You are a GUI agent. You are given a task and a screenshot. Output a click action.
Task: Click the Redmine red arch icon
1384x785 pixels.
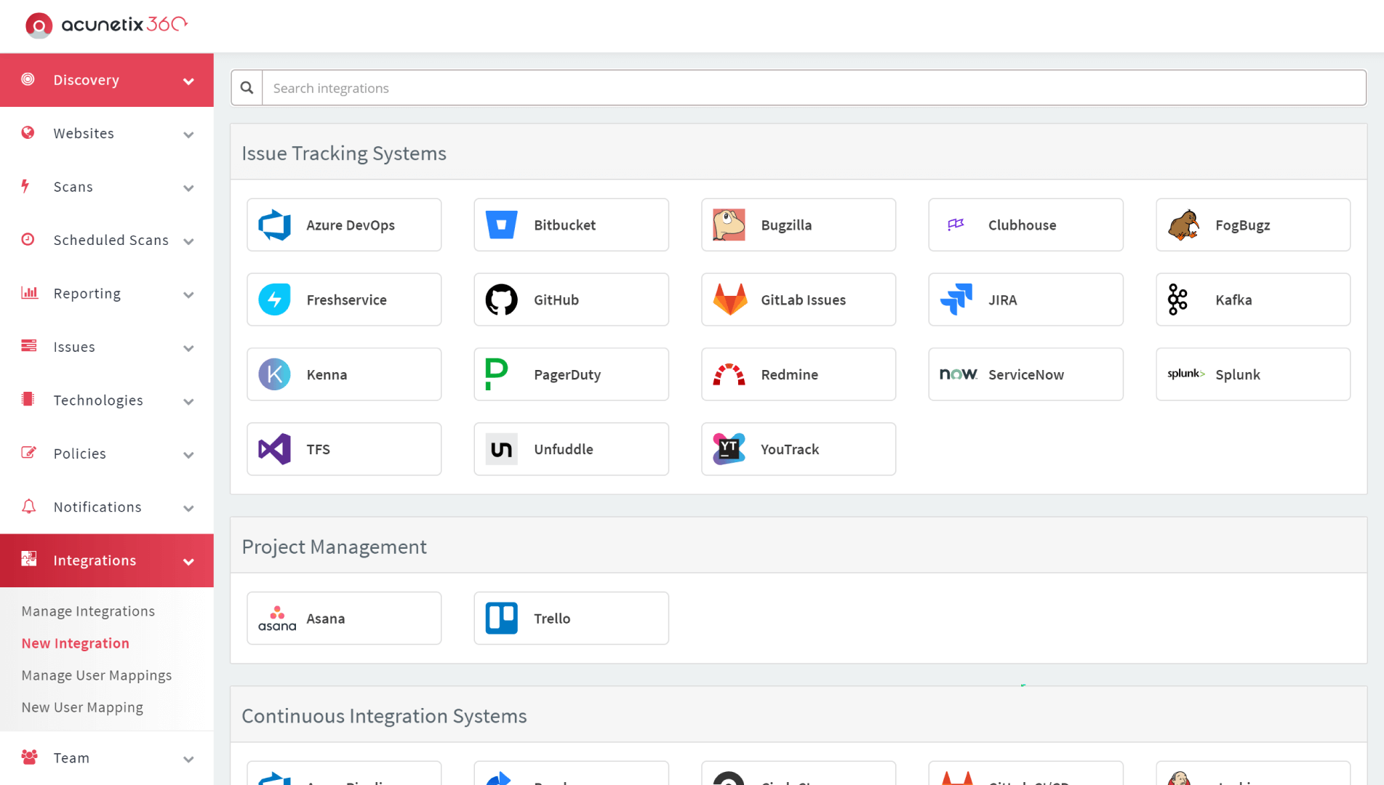tap(729, 374)
